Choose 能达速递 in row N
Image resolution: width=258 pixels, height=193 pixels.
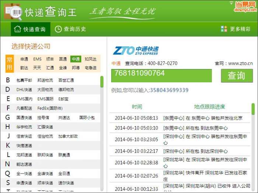click(24, 164)
